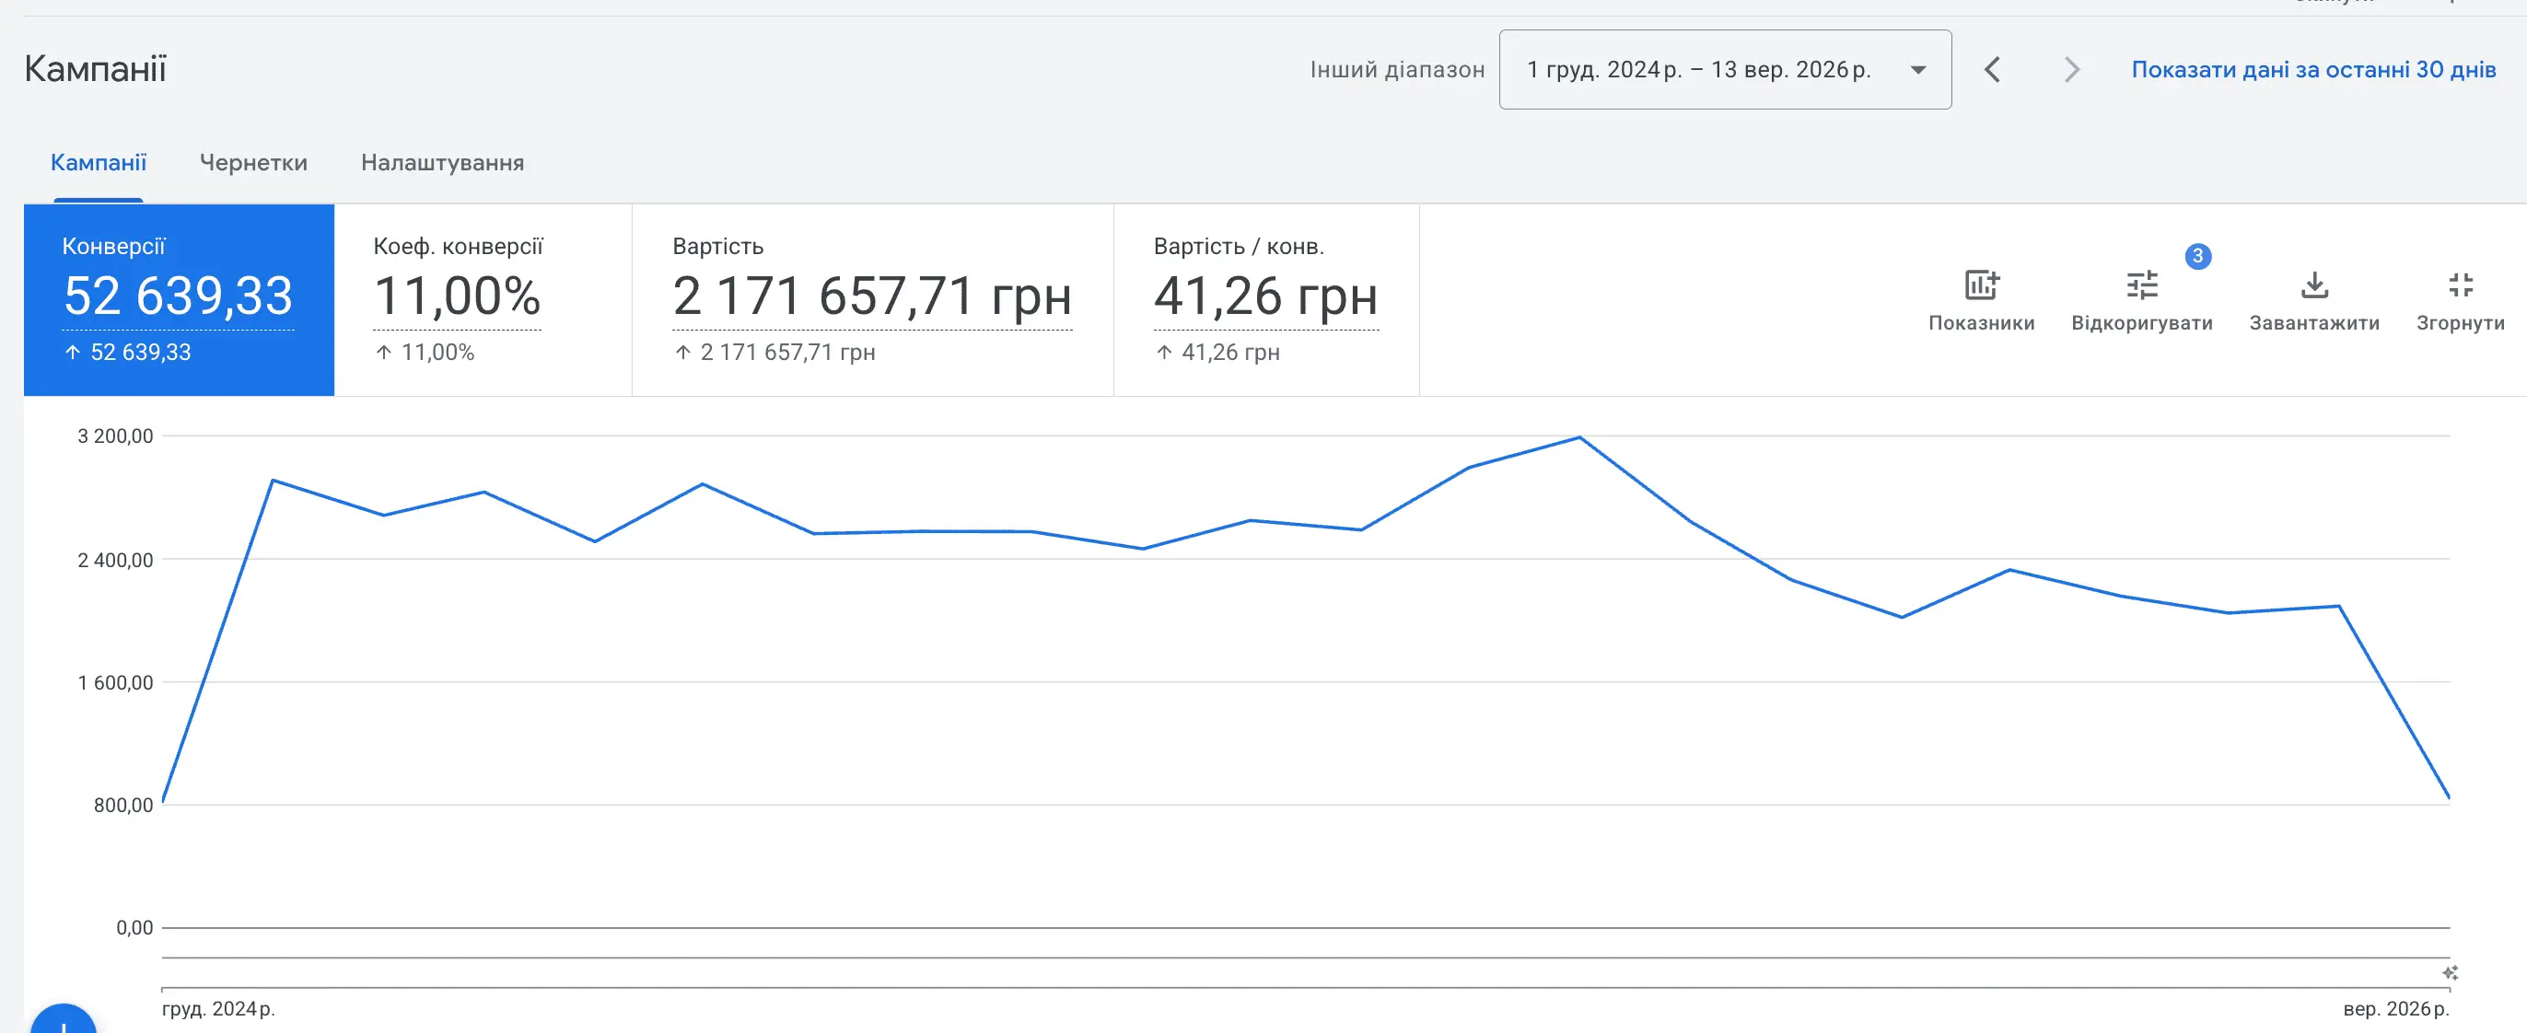Click the change value ↑ 11,00%

[425, 353]
